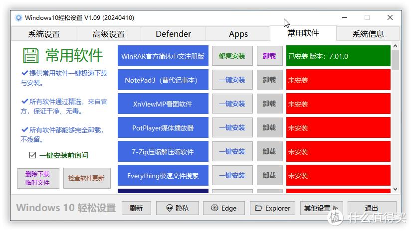The height and width of the screenshot is (231, 412).
Task: Install PotPlayer with 一键安装
Action: click(232, 127)
